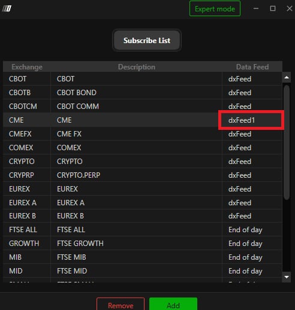This screenshot has height=310, width=295.
Task: Open the data feed cell in the EUREX A row
Action: click(252, 202)
